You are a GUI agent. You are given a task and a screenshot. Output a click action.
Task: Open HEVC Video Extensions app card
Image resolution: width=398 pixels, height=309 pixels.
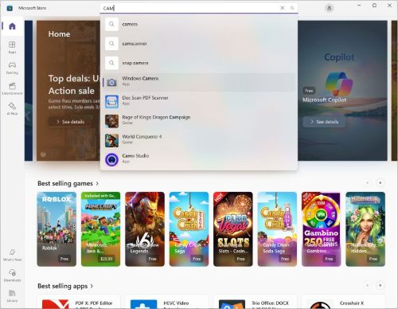click(166, 302)
